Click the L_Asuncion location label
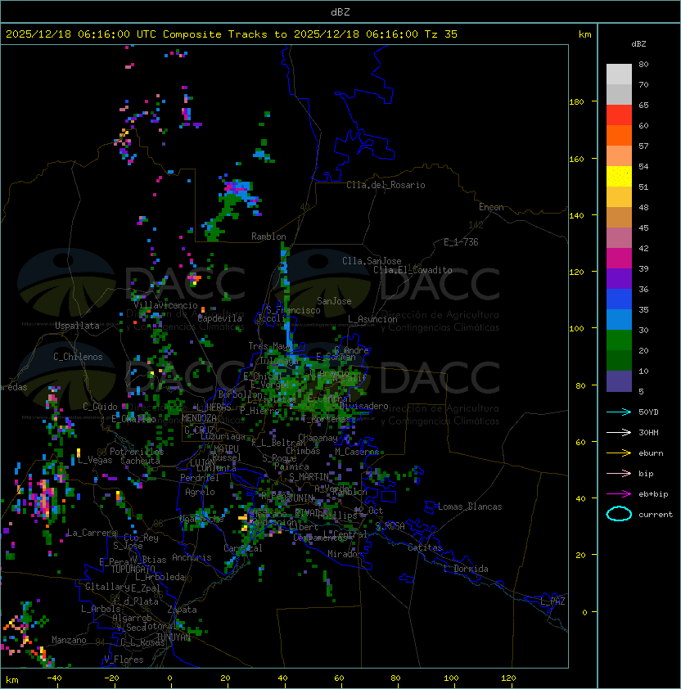This screenshot has height=689, width=681. [x=372, y=319]
